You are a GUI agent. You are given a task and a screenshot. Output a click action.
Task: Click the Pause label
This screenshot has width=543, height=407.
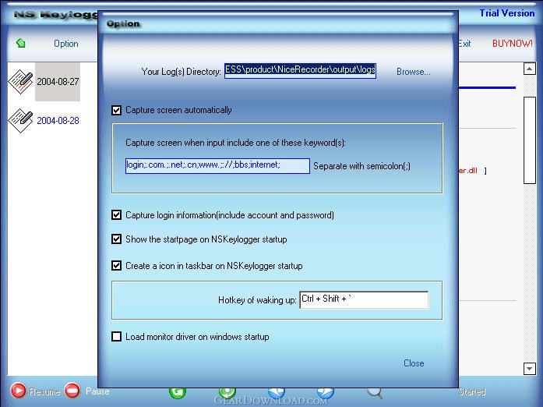(x=97, y=391)
